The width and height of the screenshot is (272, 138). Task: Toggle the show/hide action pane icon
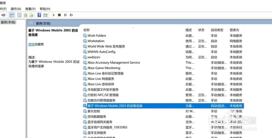pos(45,15)
